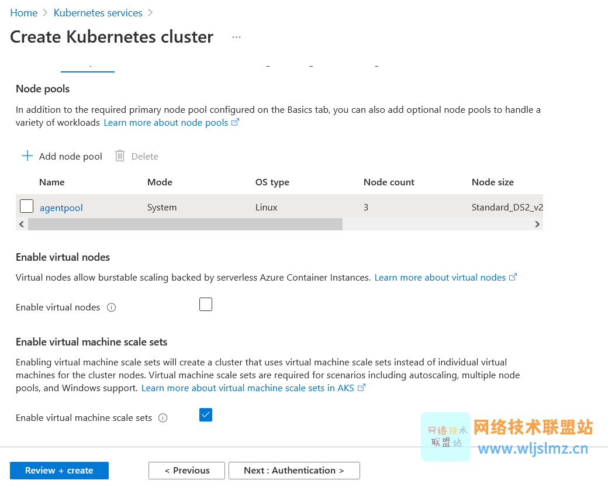Go to Next : Authentication step
Image resolution: width=608 pixels, height=494 pixels.
point(294,471)
